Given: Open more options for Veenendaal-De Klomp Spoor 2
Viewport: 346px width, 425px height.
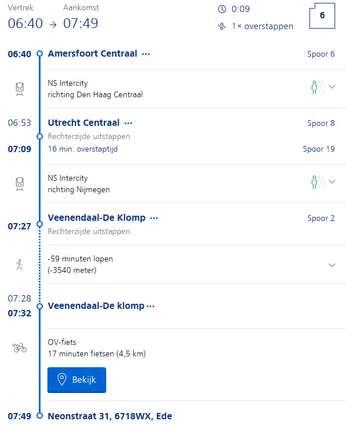Looking at the screenshot, I should (154, 218).
